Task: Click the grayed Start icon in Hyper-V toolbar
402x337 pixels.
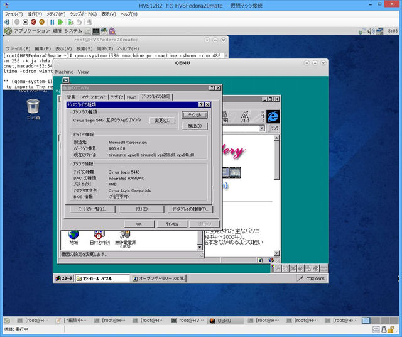Action: tap(17, 22)
